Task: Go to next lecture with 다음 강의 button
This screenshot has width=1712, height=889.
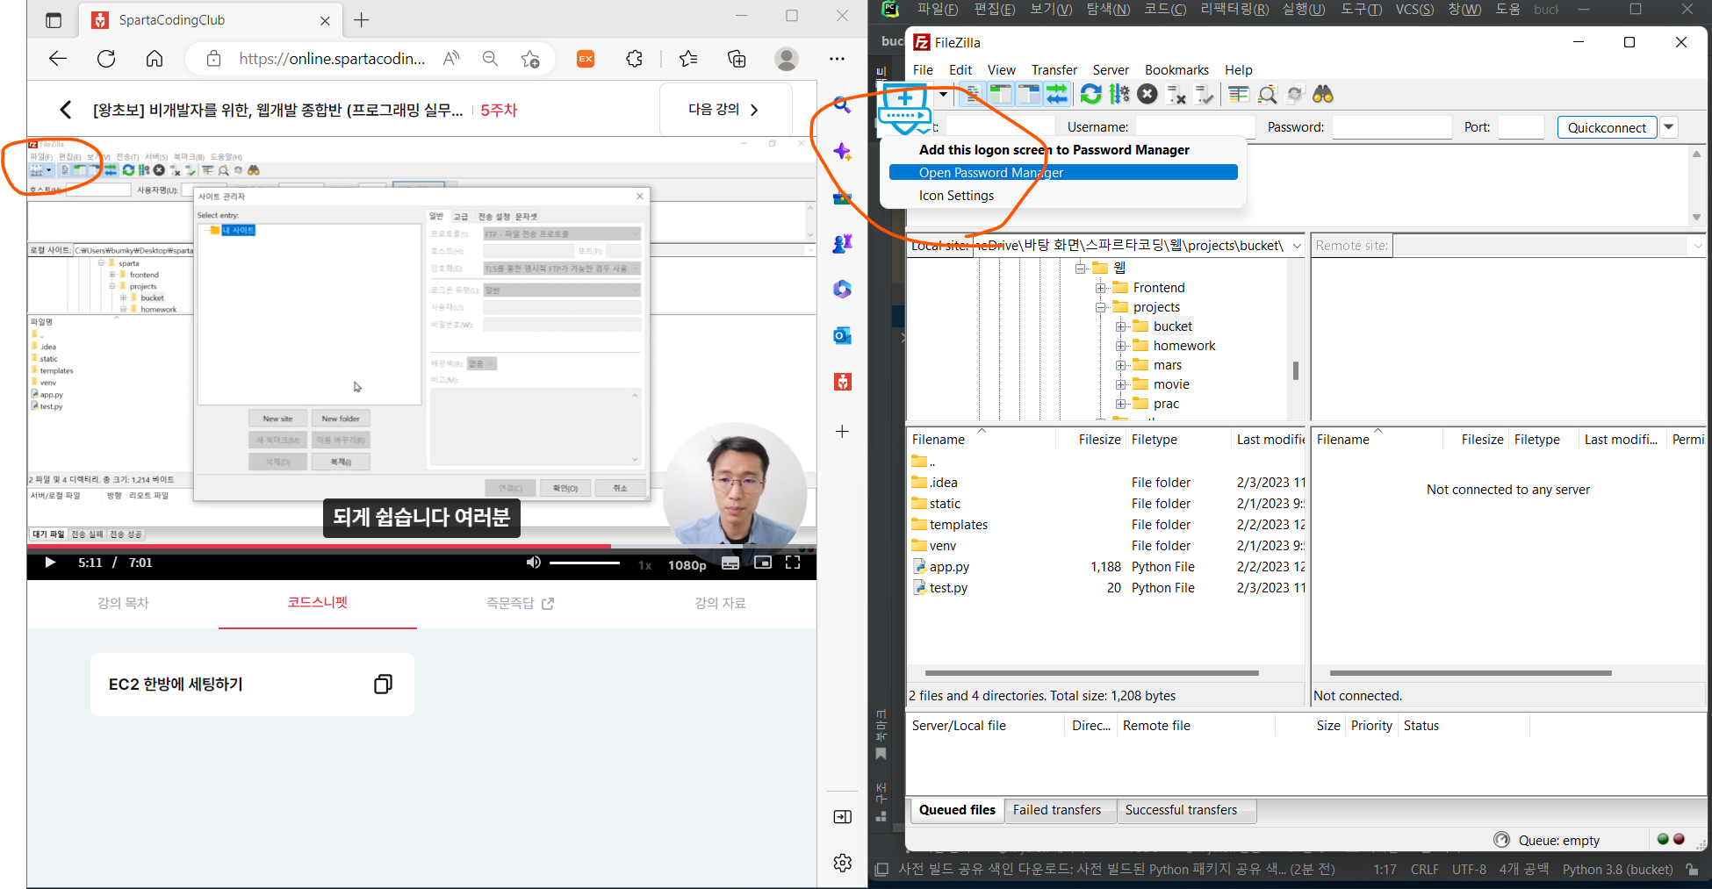Action: [x=725, y=110]
